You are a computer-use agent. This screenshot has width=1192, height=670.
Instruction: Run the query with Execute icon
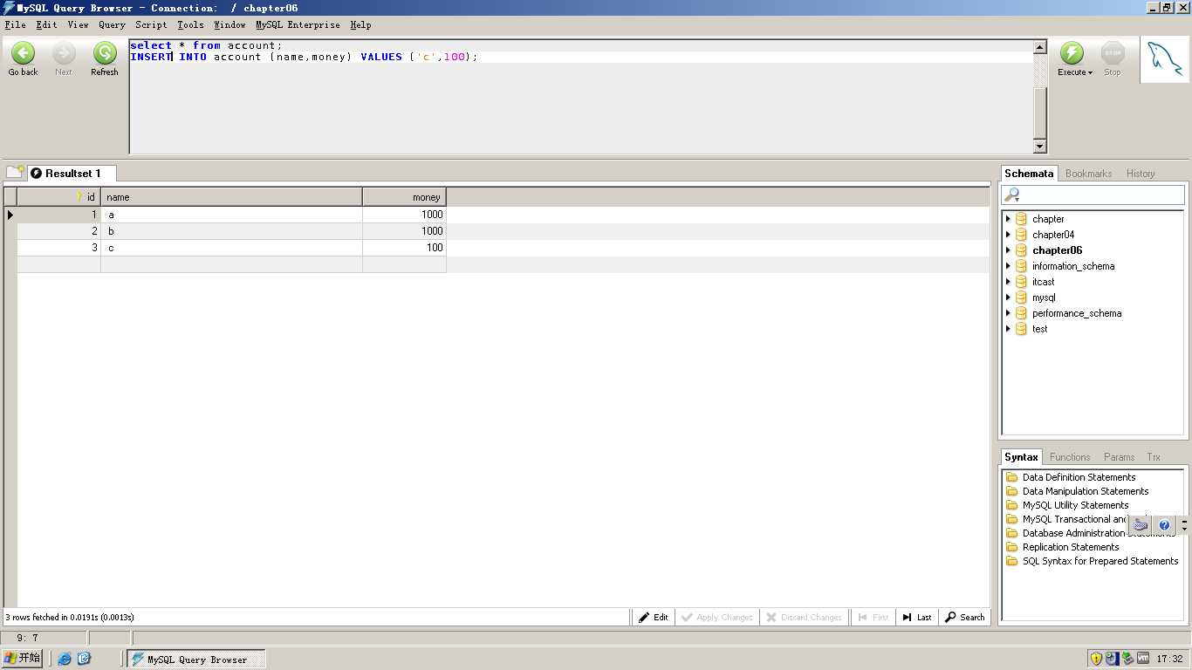tap(1072, 53)
